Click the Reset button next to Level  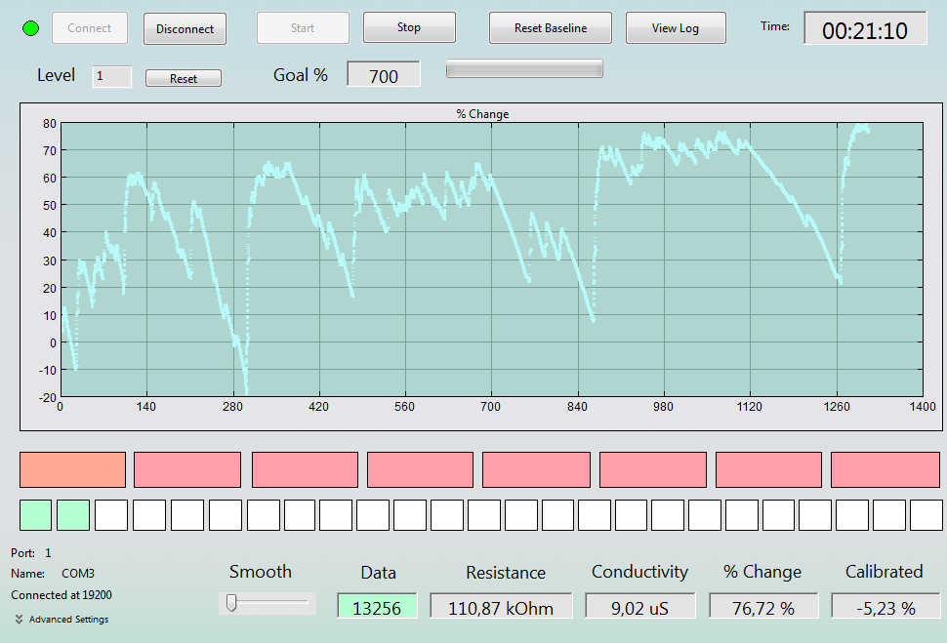(183, 78)
